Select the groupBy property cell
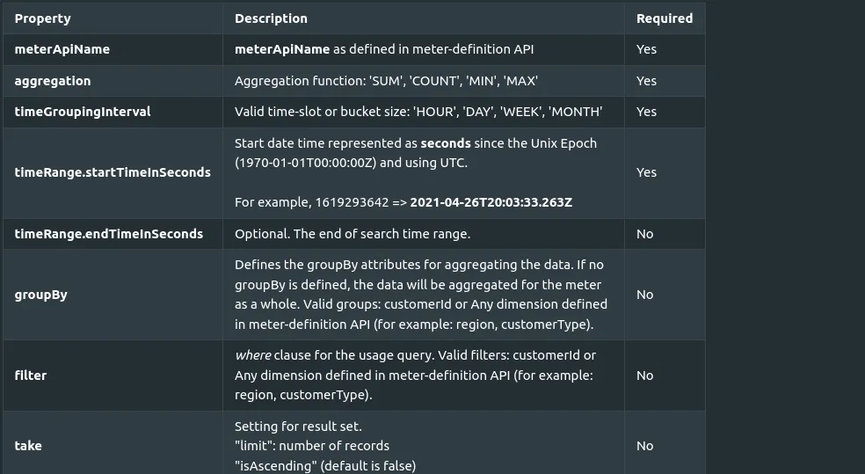This screenshot has height=474, width=865. [x=113, y=295]
